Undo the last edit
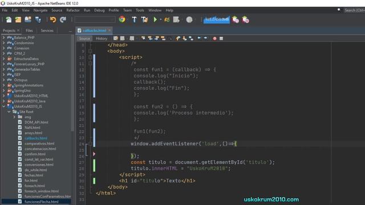Viewport: 365px width, 205px height. tap(53, 20)
